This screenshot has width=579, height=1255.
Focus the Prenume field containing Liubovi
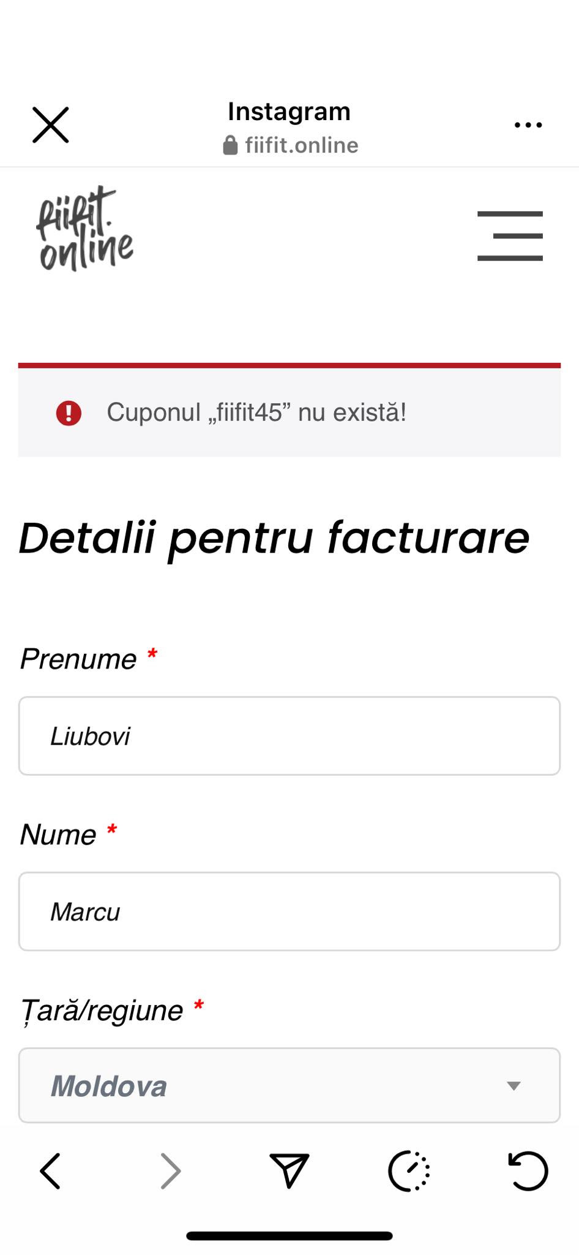coord(289,736)
